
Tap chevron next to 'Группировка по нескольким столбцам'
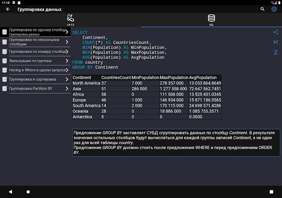point(67,42)
